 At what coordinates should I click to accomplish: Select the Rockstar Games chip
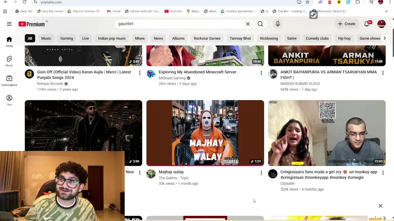(207, 38)
